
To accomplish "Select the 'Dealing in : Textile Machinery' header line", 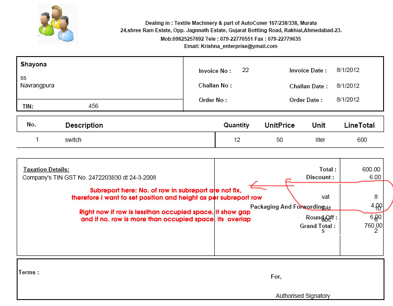I will (231, 23).
